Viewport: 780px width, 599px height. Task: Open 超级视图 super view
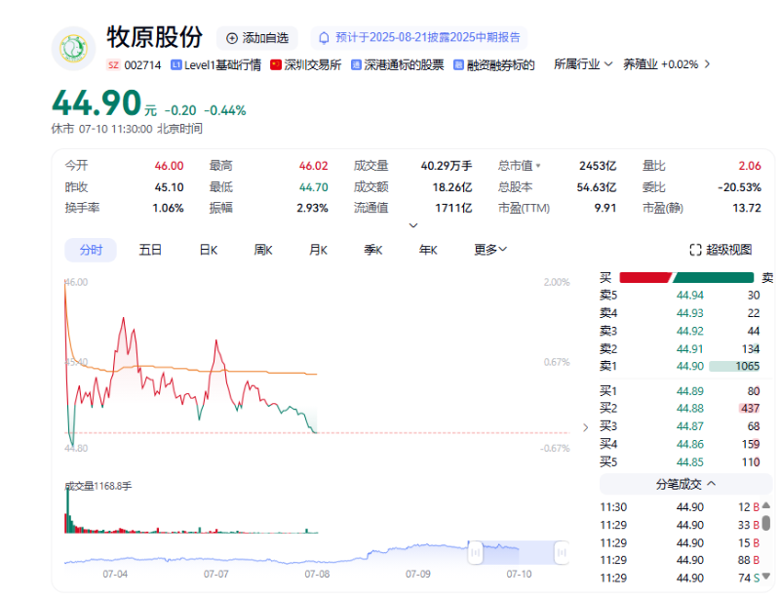point(720,250)
